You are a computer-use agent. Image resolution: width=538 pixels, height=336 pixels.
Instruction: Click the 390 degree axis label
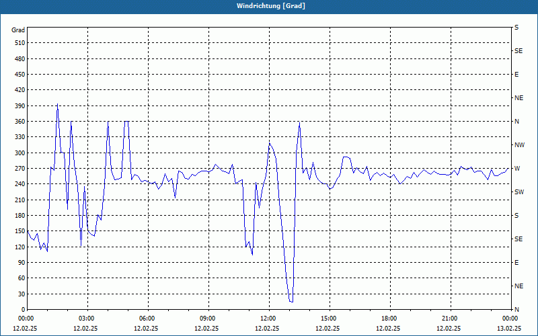(x=20, y=106)
